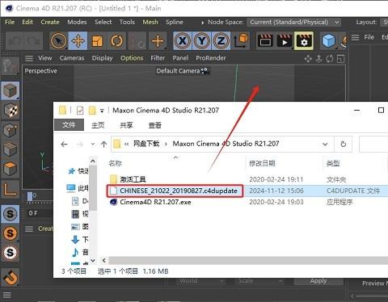Open Edit Render Settings icon
This screenshot has height=302, width=388.
coord(304,41)
